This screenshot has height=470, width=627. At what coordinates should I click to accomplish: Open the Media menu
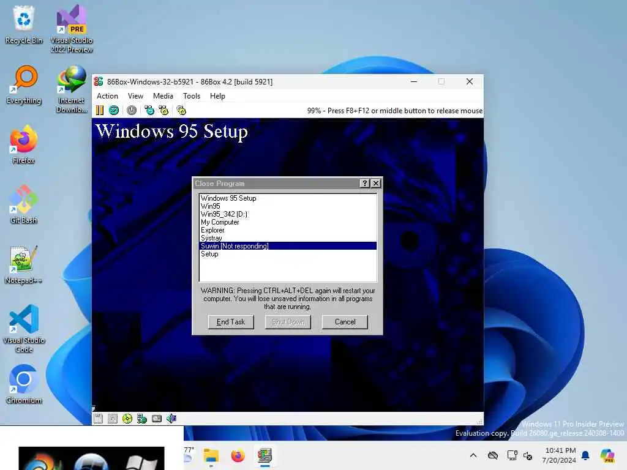pyautogui.click(x=163, y=96)
